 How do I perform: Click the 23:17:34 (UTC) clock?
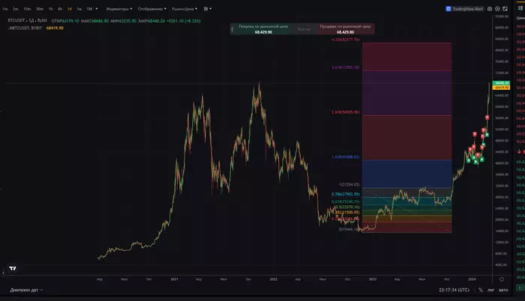point(454,290)
